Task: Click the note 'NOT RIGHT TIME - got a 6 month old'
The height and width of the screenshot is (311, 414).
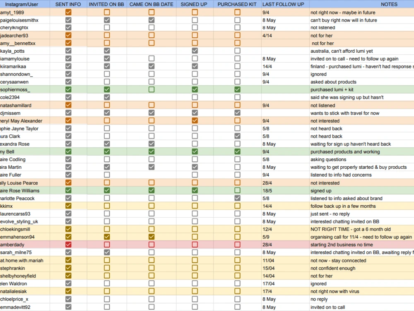Action: (350, 229)
